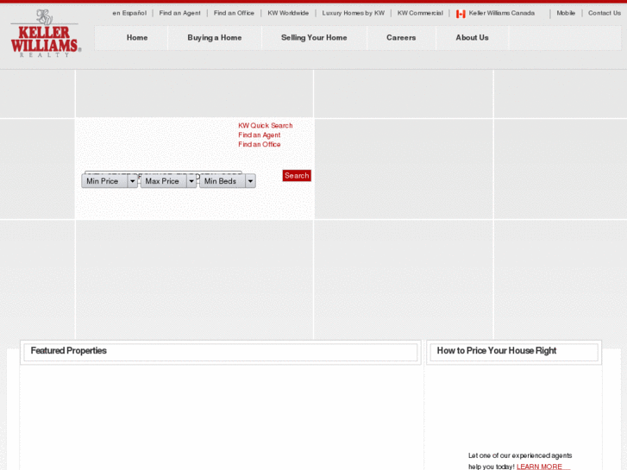
Task: Select the KW Quick Search link
Action: point(266,126)
